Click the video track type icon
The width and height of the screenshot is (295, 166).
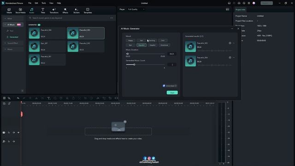(x=4, y=132)
